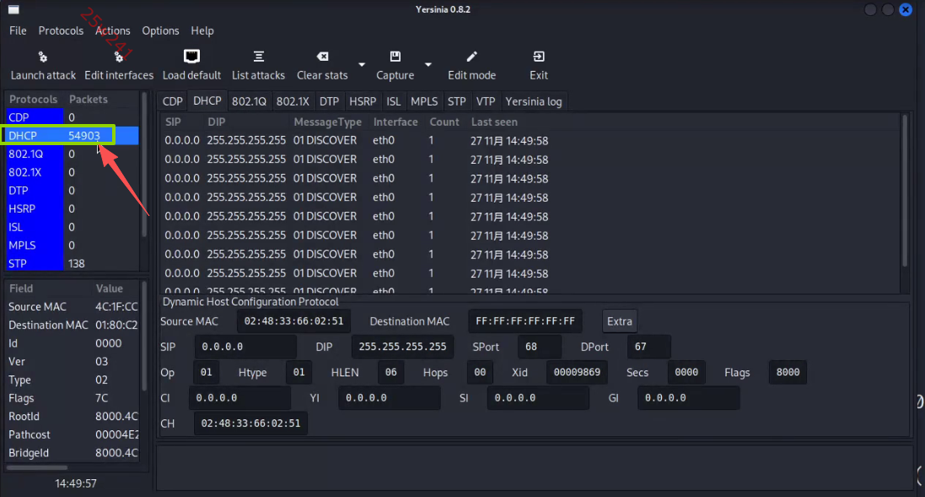This screenshot has width=925, height=497.
Task: Select HSRP in the protocols list
Action: (72, 209)
